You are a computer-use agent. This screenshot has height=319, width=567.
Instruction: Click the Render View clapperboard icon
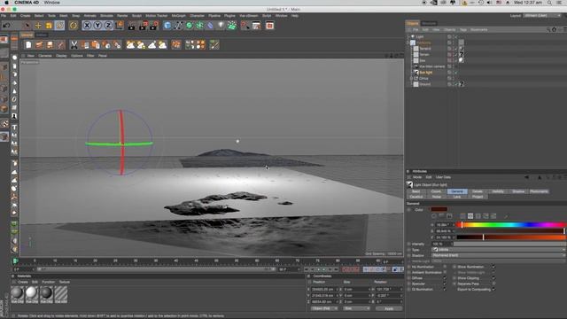[132, 26]
